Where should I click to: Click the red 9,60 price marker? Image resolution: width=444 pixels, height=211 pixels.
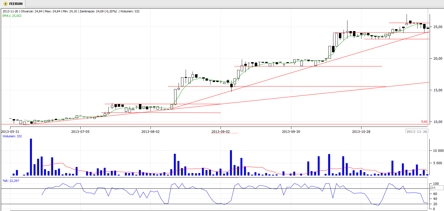[424, 122]
